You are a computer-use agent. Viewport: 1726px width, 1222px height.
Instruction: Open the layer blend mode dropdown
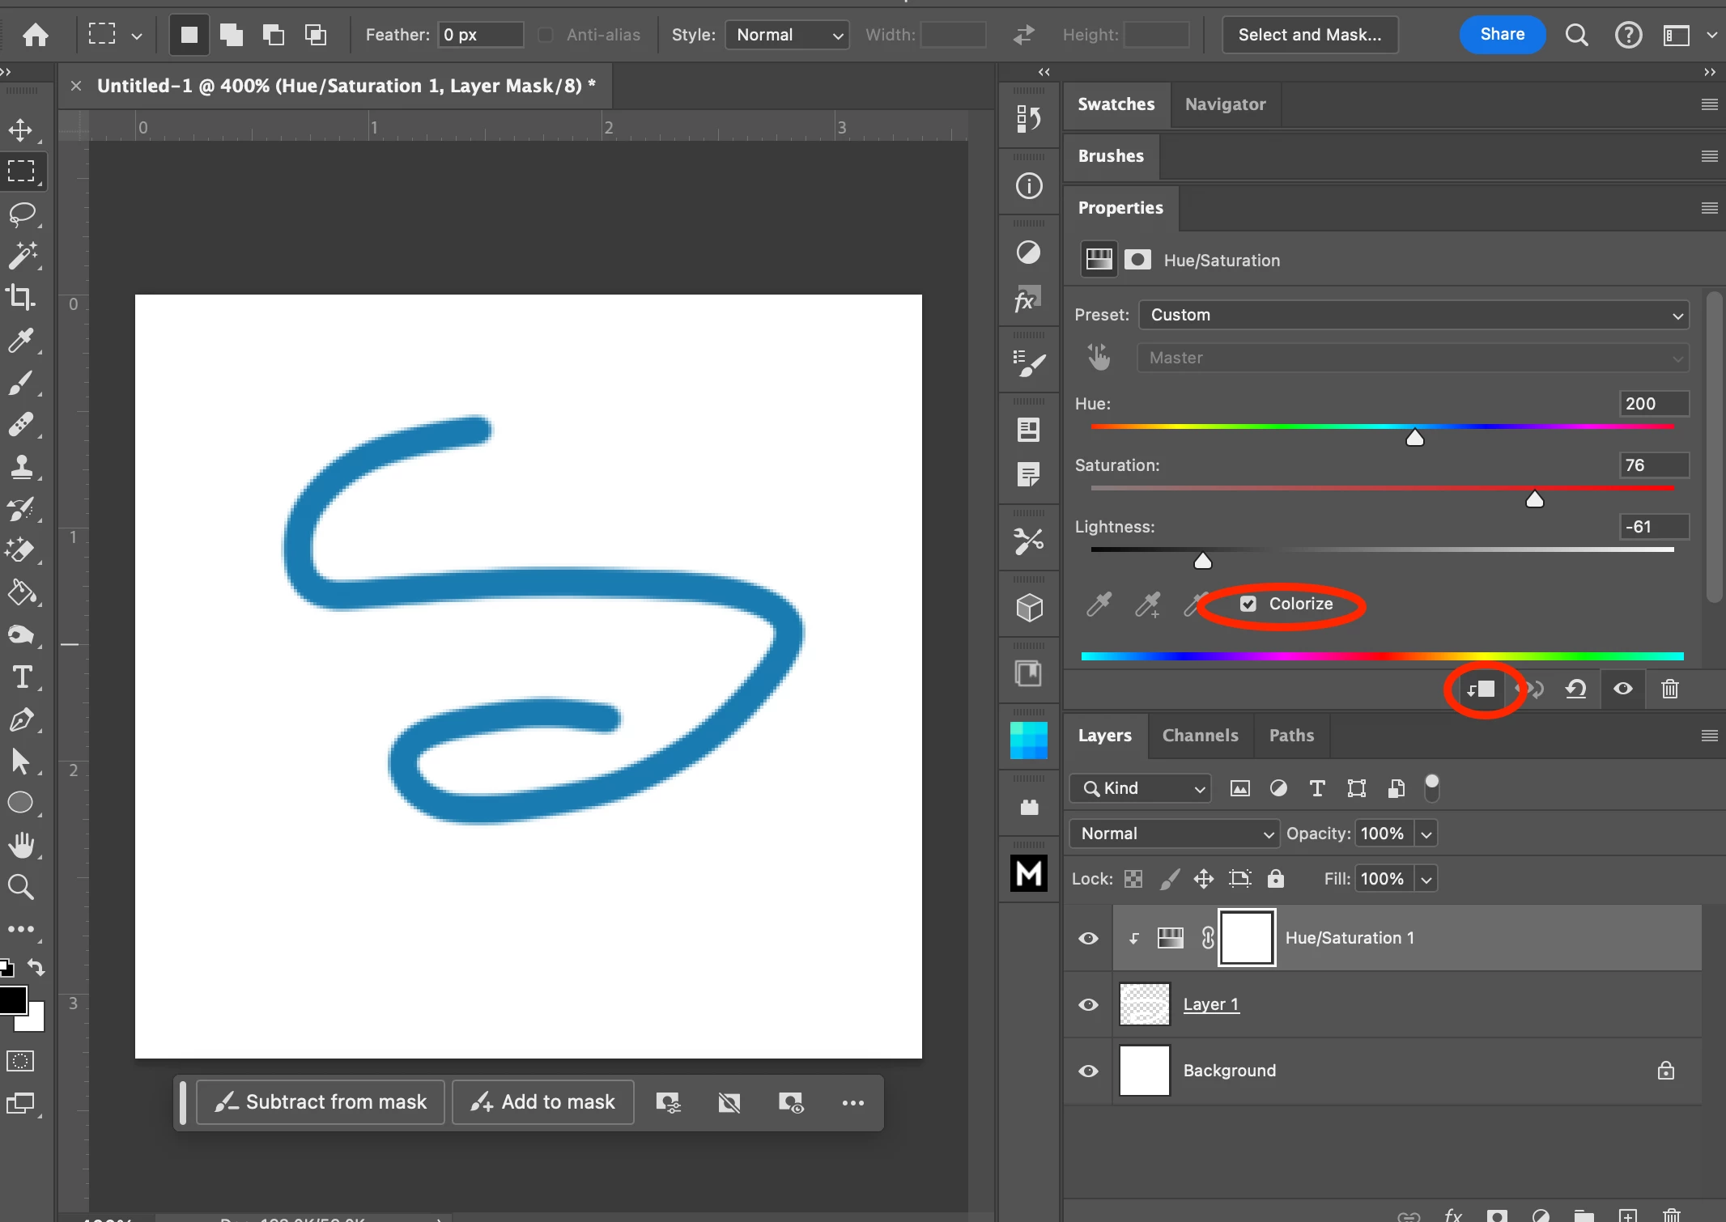[x=1174, y=834]
